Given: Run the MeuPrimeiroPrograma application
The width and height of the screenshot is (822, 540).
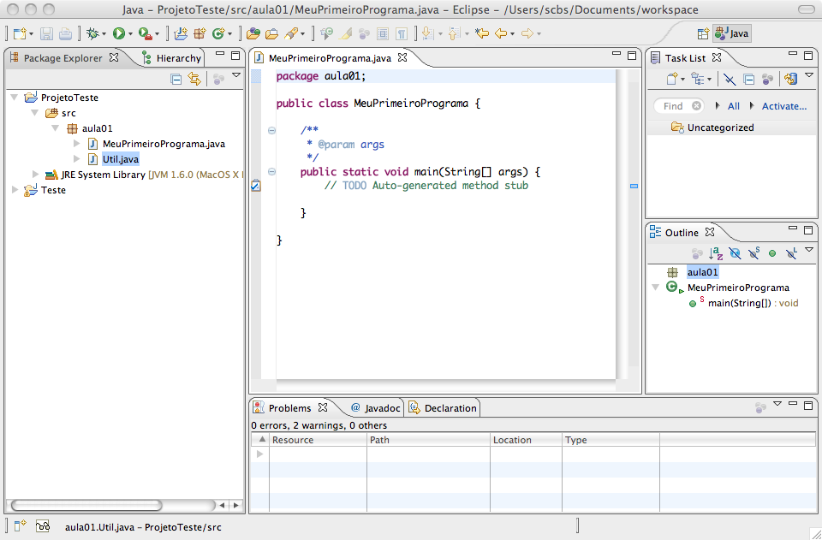Looking at the screenshot, I should tap(121, 32).
